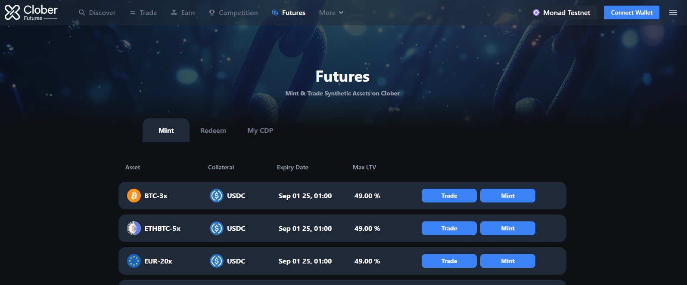Click the USDC icon in the EUR-20x row
Screen dimensions: 687x285
(x=217, y=261)
